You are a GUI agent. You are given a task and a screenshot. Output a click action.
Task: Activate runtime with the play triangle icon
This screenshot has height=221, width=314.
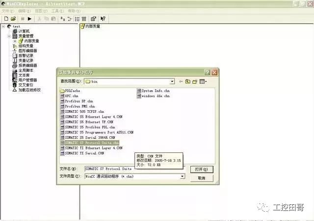pyautogui.click(x=29, y=19)
